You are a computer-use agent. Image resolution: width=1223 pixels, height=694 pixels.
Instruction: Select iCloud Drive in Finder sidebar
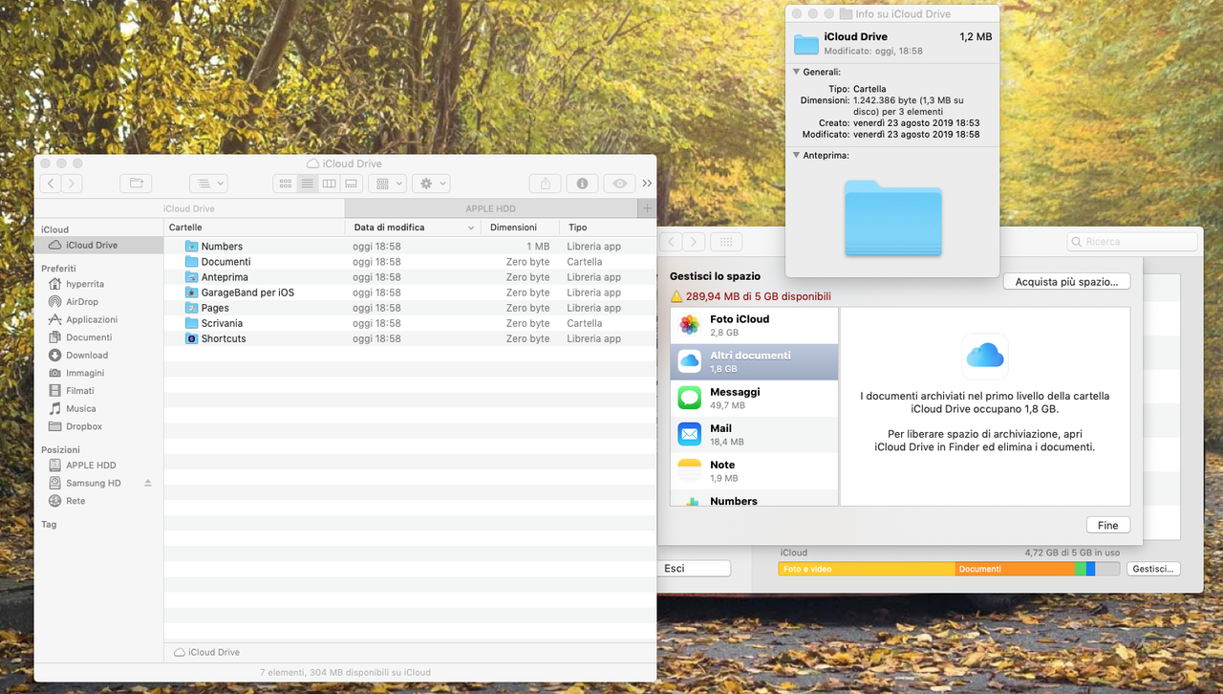[x=99, y=246]
